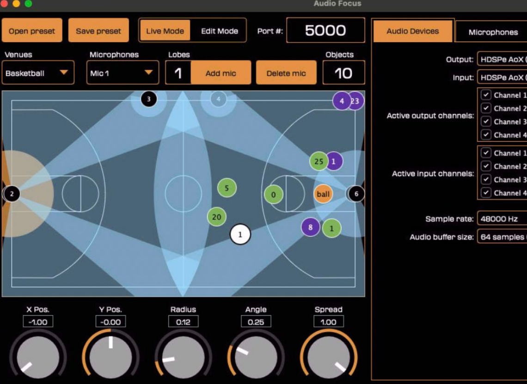Open the Venues dropdown showing Basketball

(38, 73)
